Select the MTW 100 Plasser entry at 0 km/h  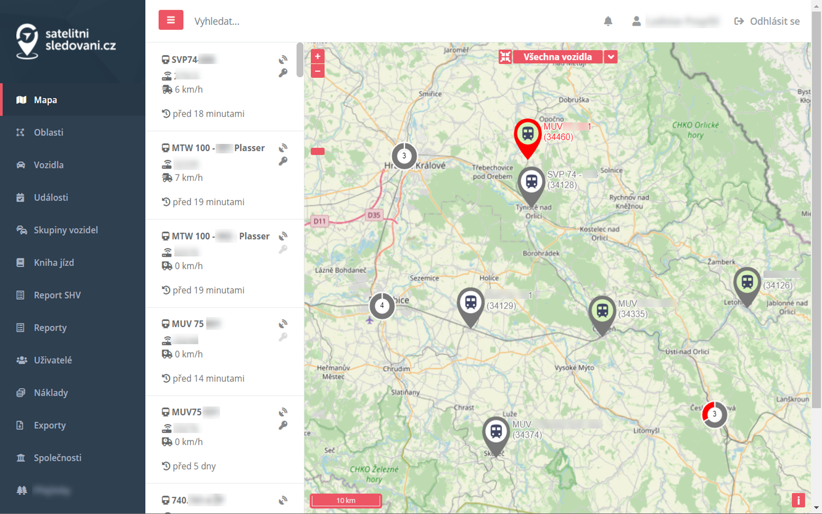(225, 263)
